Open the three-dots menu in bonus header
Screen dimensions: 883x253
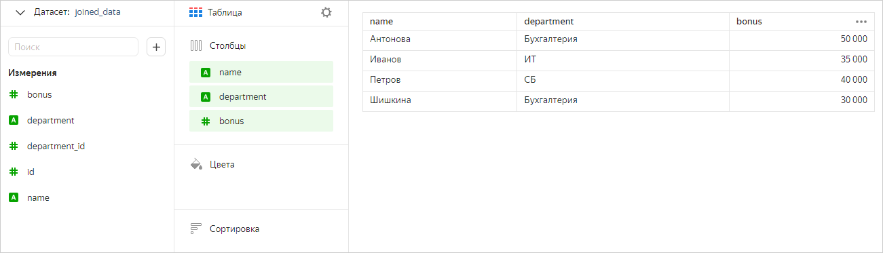click(861, 22)
